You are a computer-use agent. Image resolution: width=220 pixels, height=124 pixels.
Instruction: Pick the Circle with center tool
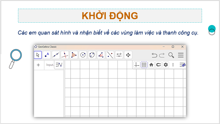pos(83,55)
